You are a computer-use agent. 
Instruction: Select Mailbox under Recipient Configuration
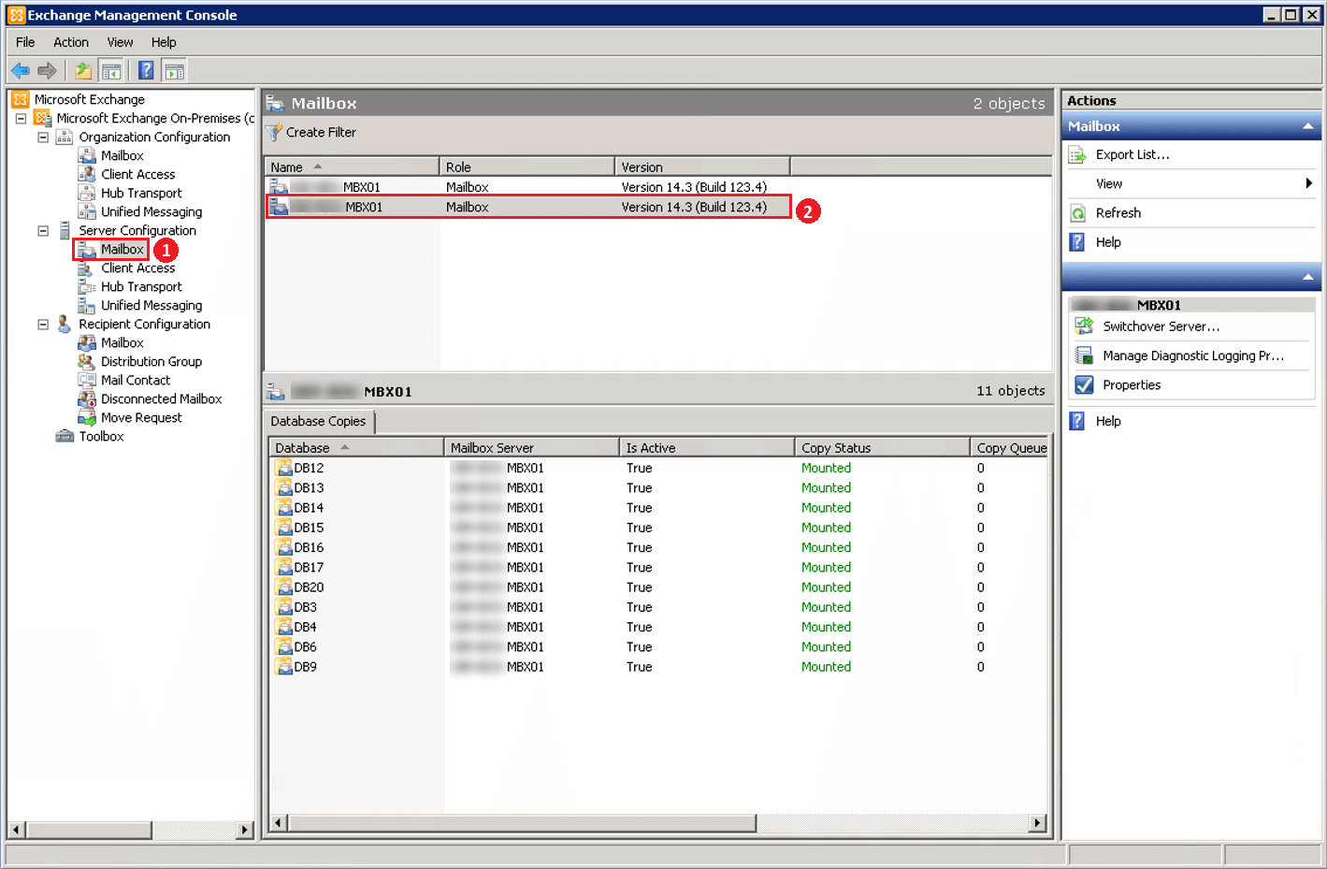[x=123, y=342]
